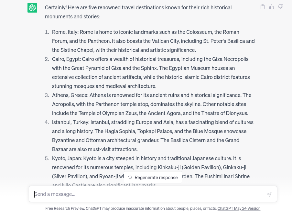The height and width of the screenshot is (214, 292).
Task: Focus the 'Send a message' input box
Action: click(x=149, y=194)
